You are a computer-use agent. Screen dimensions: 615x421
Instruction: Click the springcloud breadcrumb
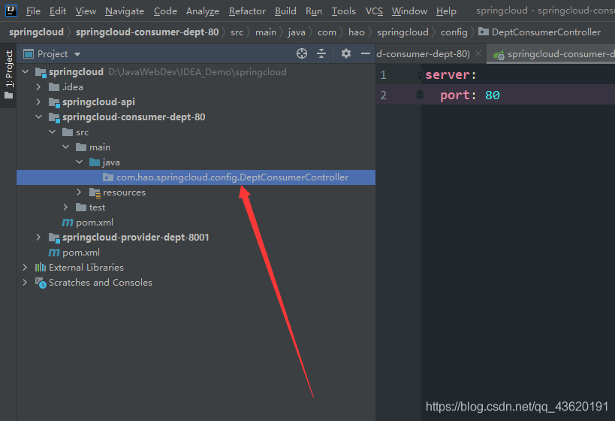[36, 32]
